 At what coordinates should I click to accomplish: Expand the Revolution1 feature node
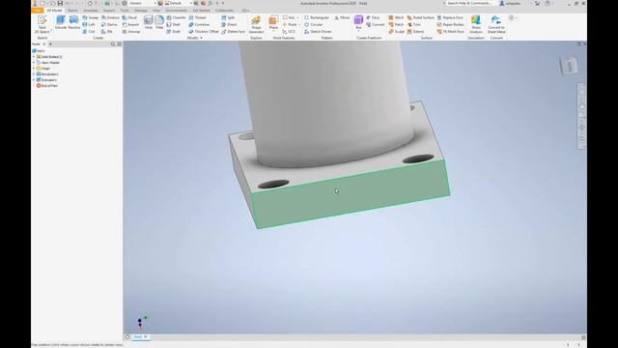tap(34, 73)
